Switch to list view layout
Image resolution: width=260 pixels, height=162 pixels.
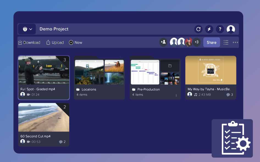click(226, 42)
